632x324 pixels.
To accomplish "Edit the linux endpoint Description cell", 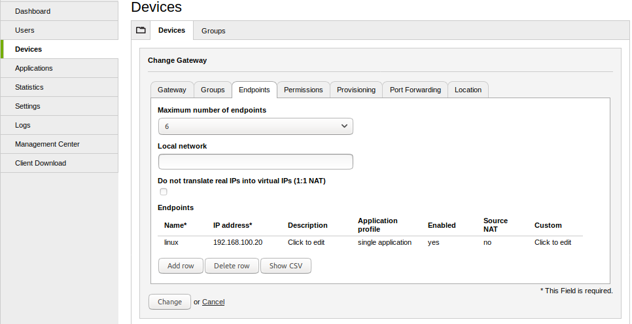I will [x=306, y=242].
